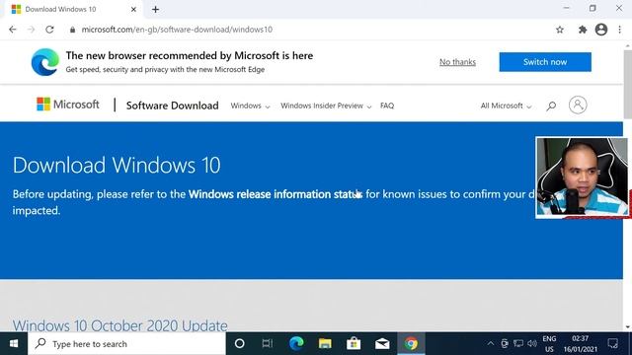Click the ENG US language indicator
The image size is (632, 355).
pyautogui.click(x=549, y=344)
